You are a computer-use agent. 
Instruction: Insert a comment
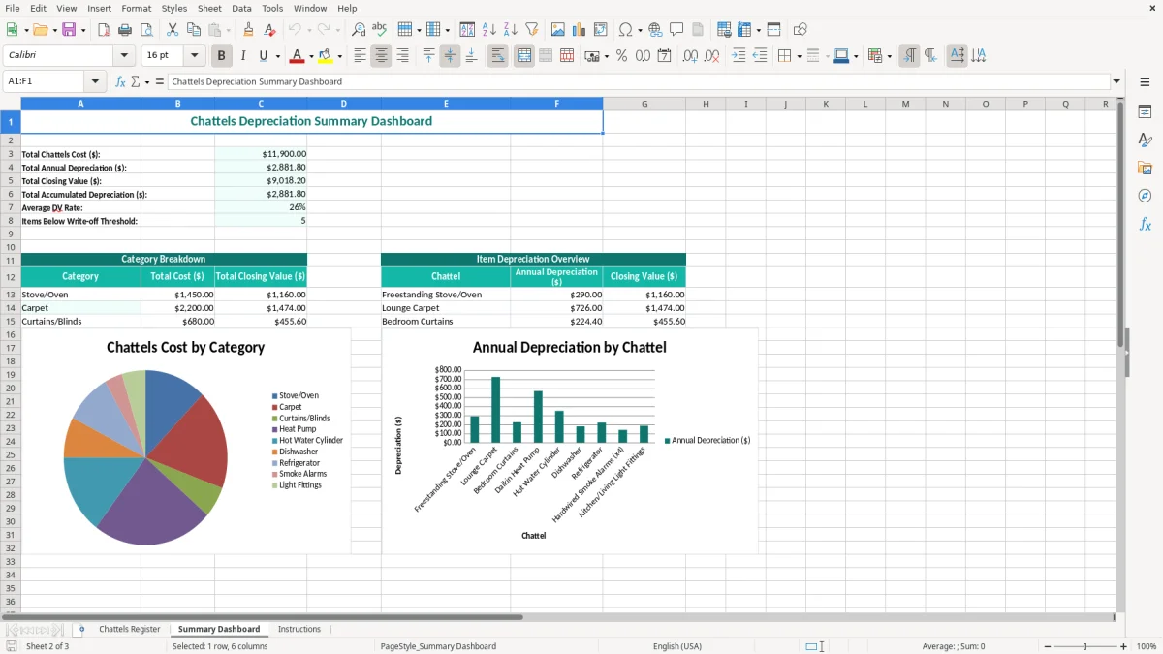click(x=676, y=30)
